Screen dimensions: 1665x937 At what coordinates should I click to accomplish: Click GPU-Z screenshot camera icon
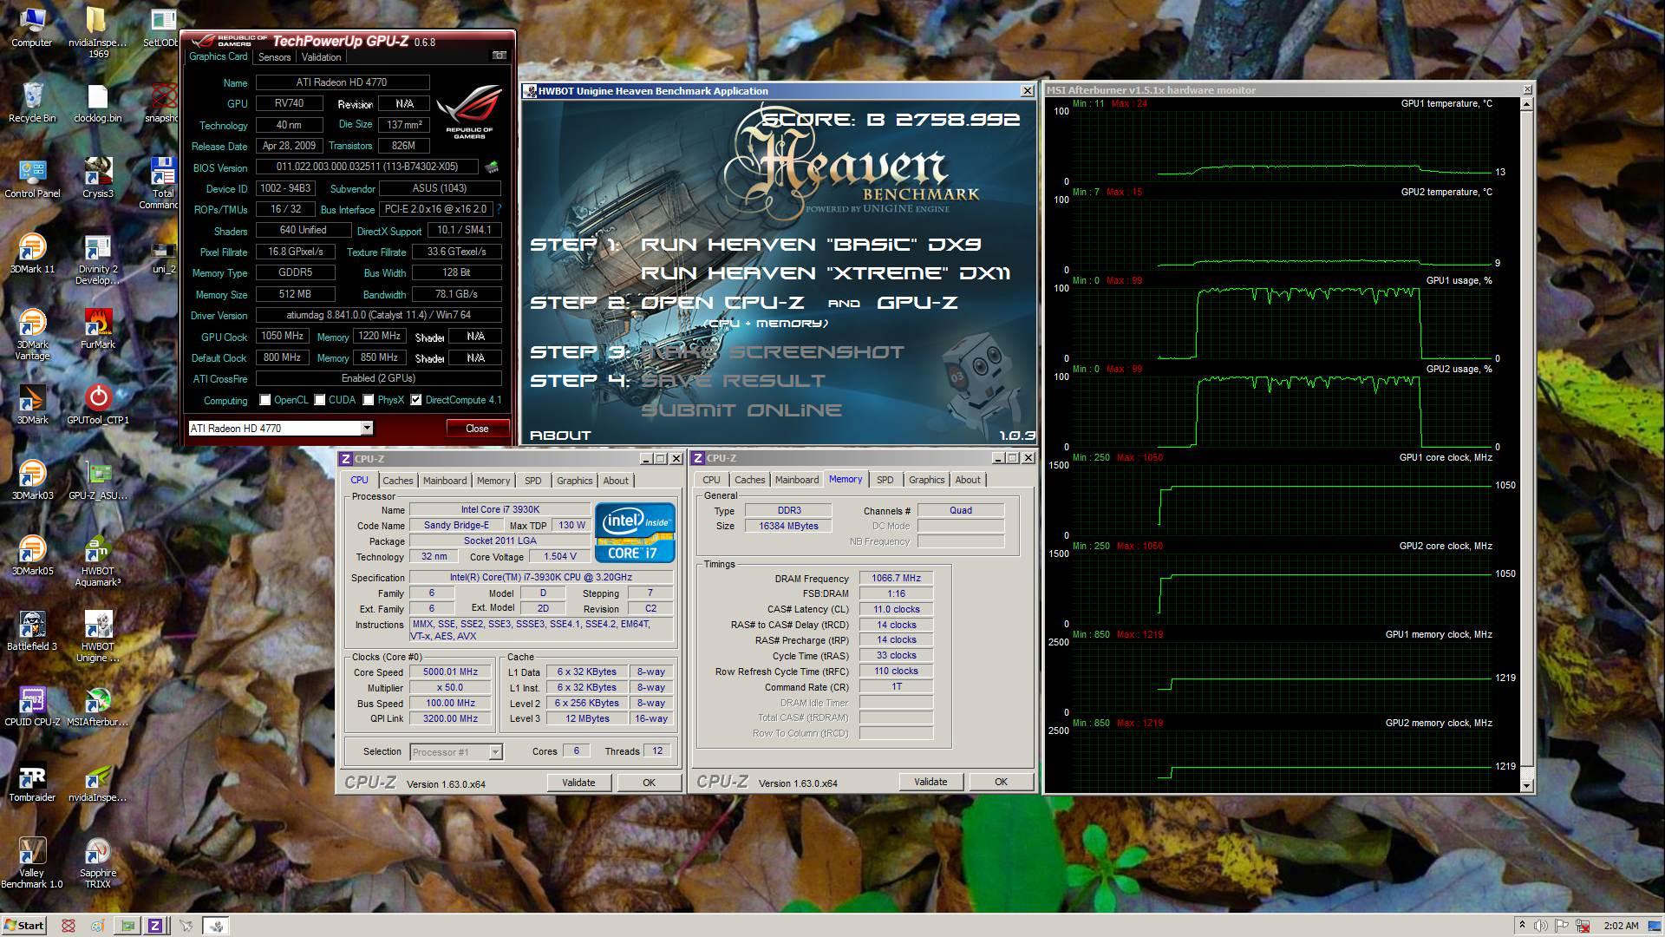coord(499,56)
